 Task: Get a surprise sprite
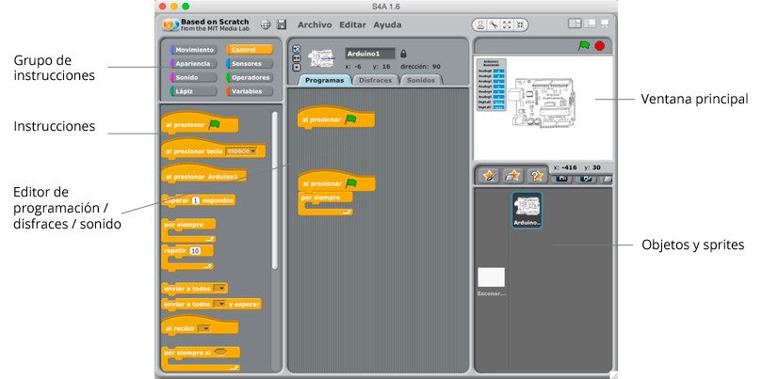[x=537, y=176]
